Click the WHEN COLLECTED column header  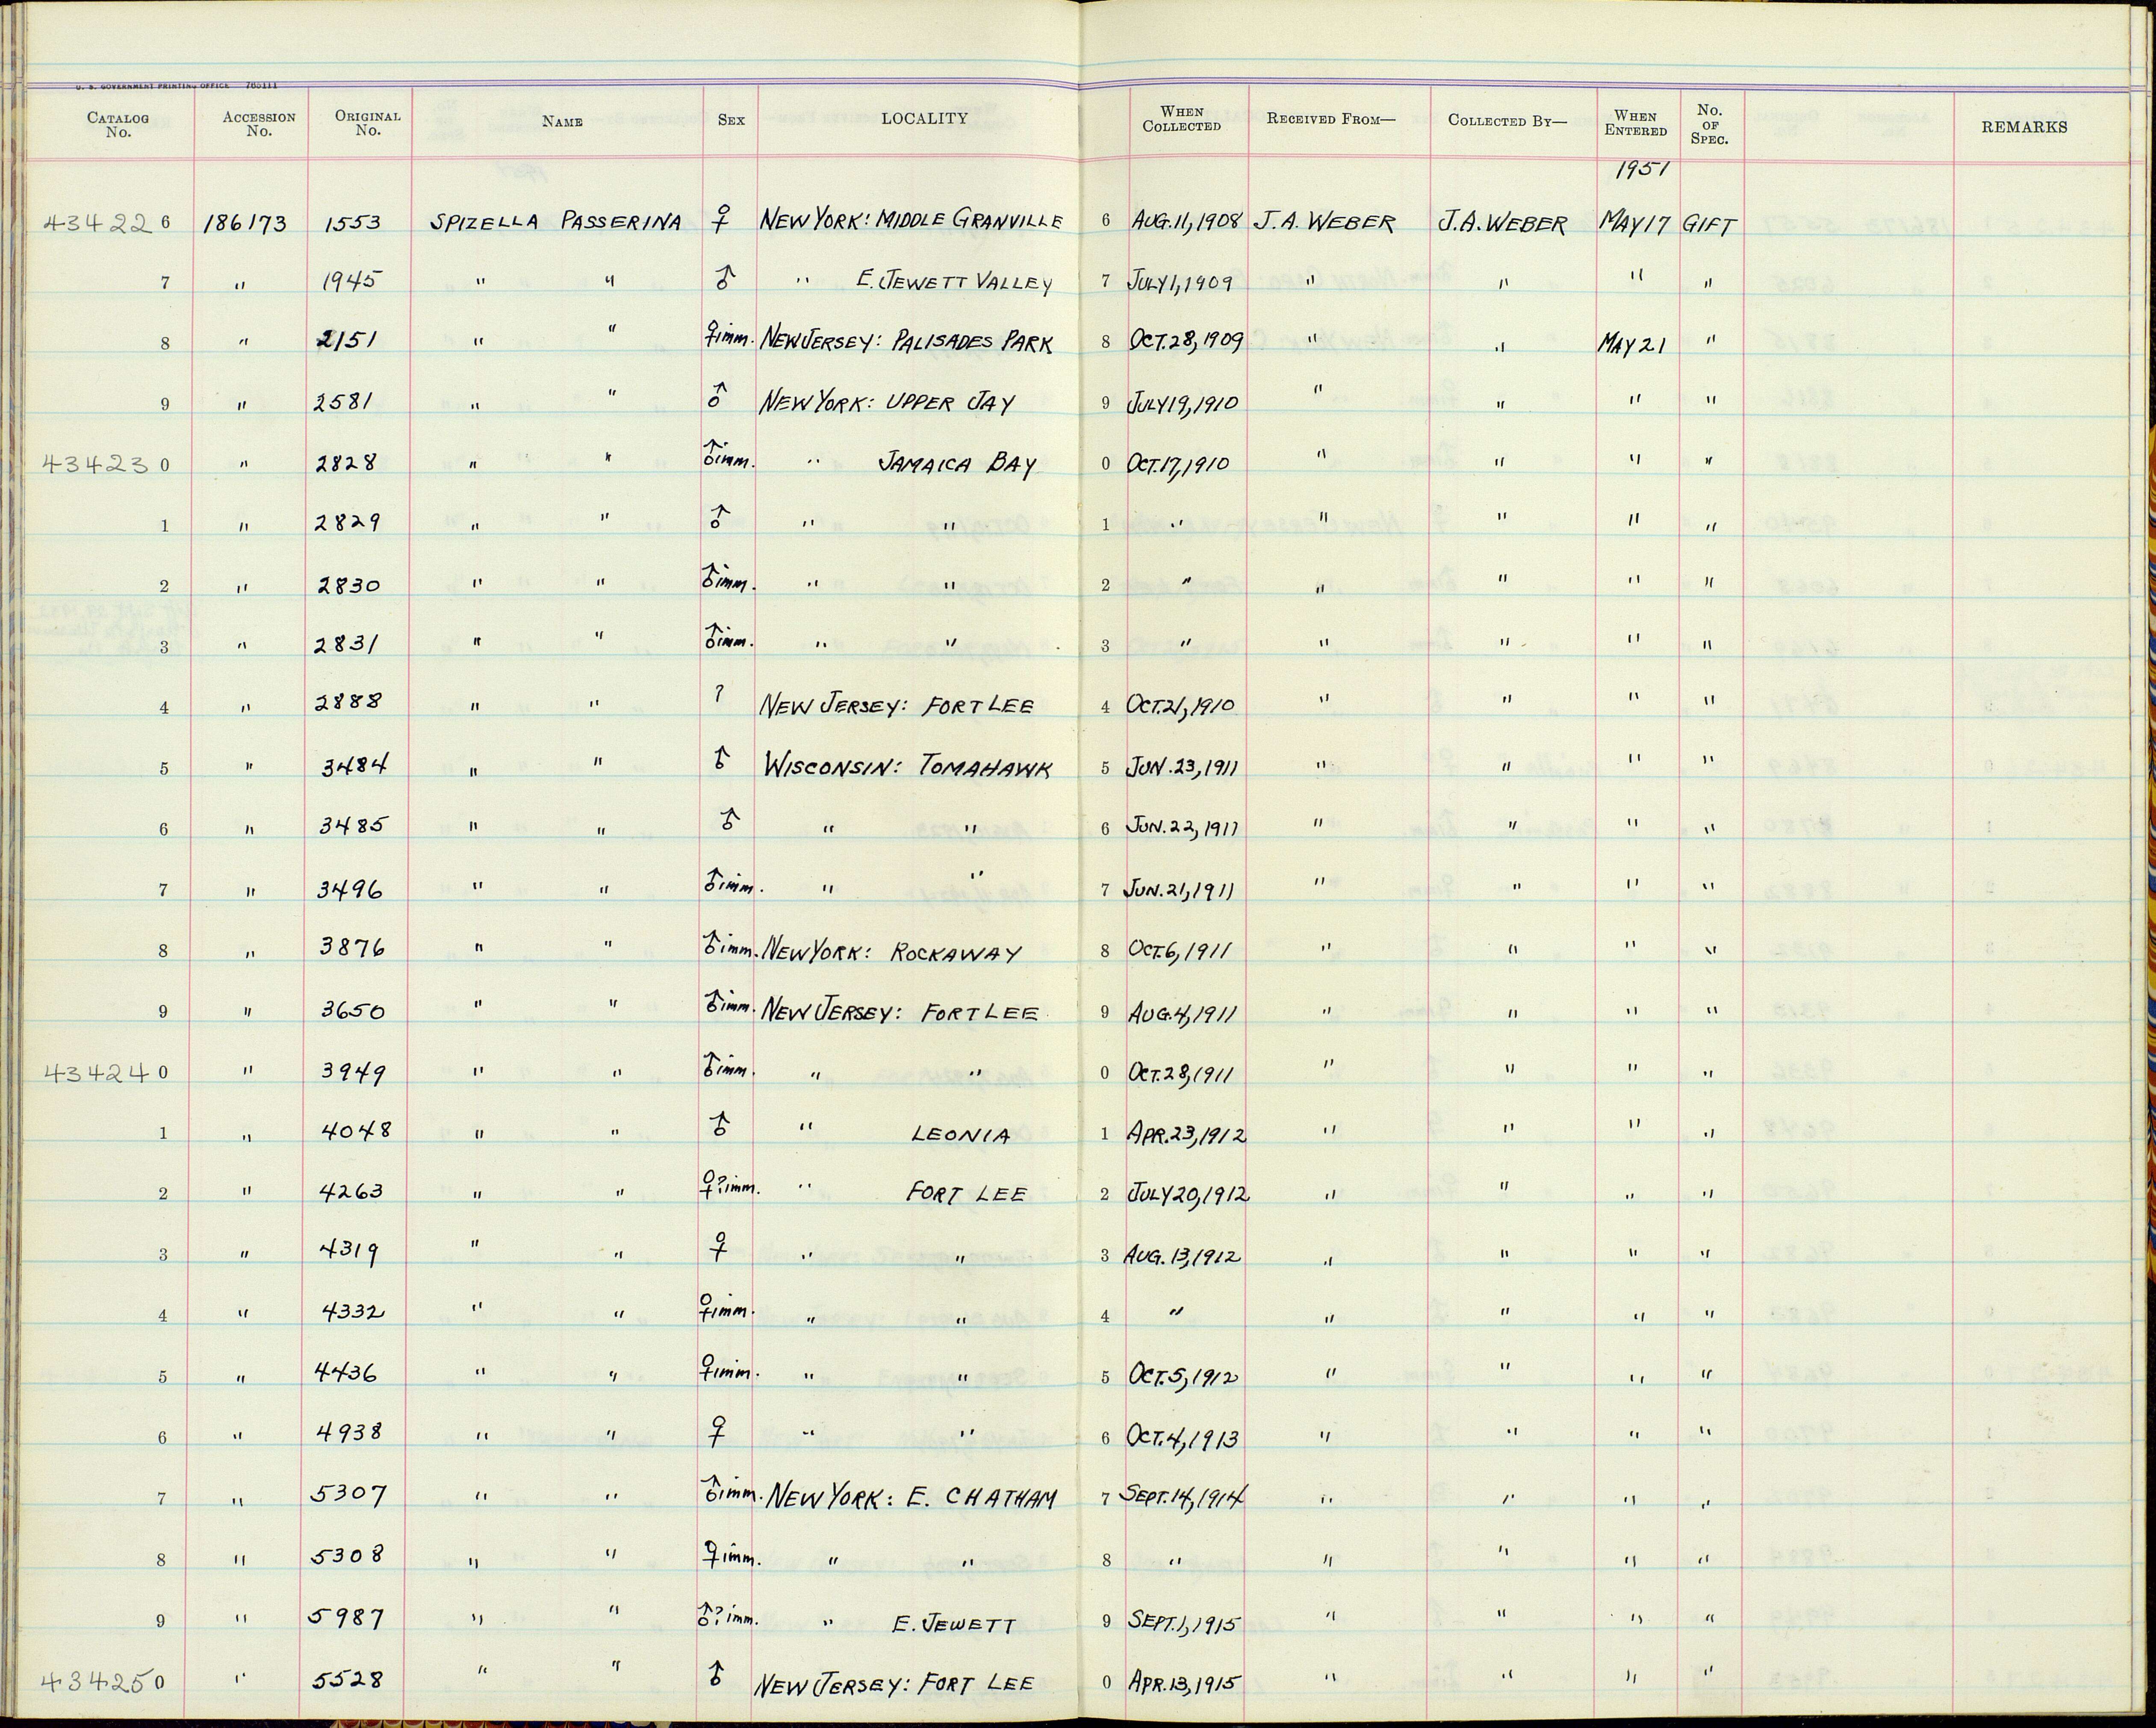[1182, 119]
